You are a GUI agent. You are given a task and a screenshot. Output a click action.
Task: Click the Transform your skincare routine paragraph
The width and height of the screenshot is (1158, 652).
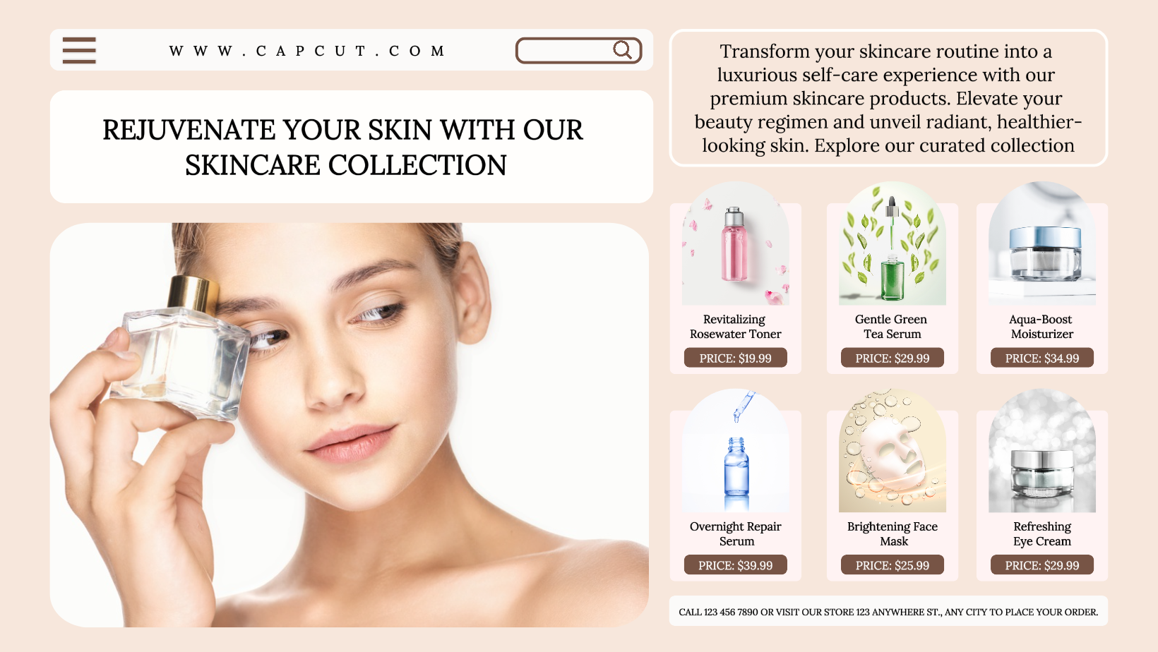(888, 98)
